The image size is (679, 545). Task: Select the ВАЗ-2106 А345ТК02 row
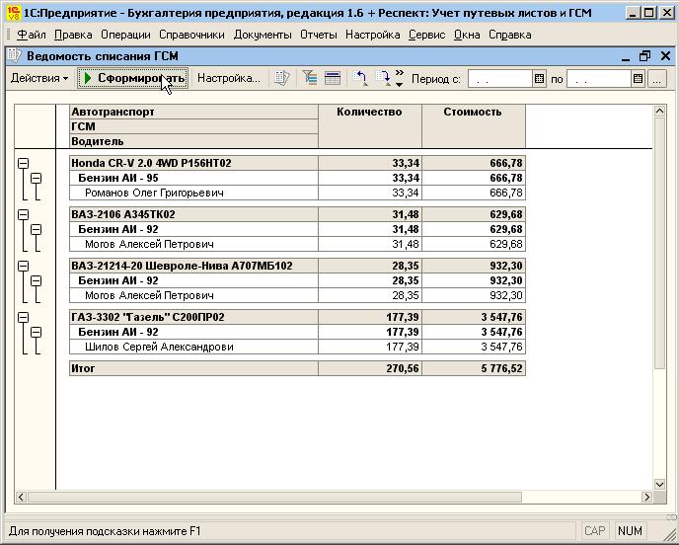pos(297,214)
